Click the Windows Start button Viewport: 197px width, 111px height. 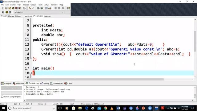pos(3,108)
